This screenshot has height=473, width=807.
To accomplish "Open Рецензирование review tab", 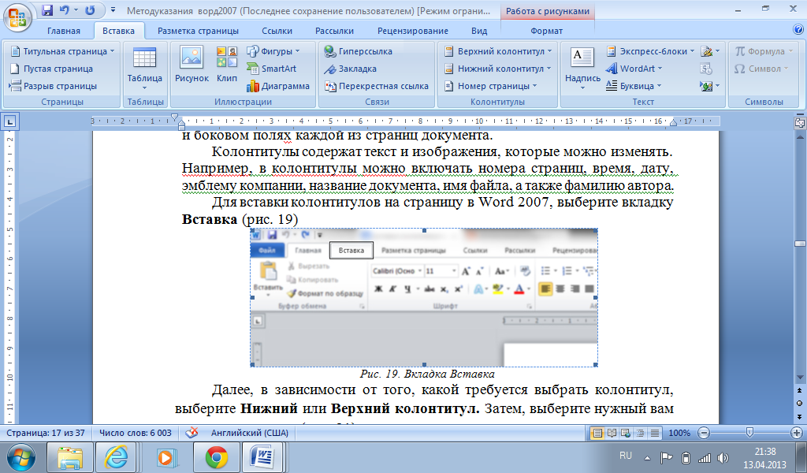I will pyautogui.click(x=413, y=31).
